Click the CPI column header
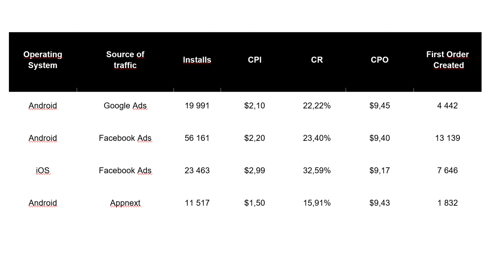The image size is (489, 275). (255, 60)
